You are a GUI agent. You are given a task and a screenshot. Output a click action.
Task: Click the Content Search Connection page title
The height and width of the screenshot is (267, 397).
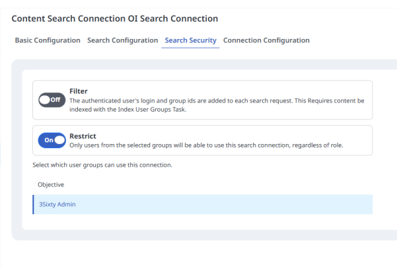115,18
